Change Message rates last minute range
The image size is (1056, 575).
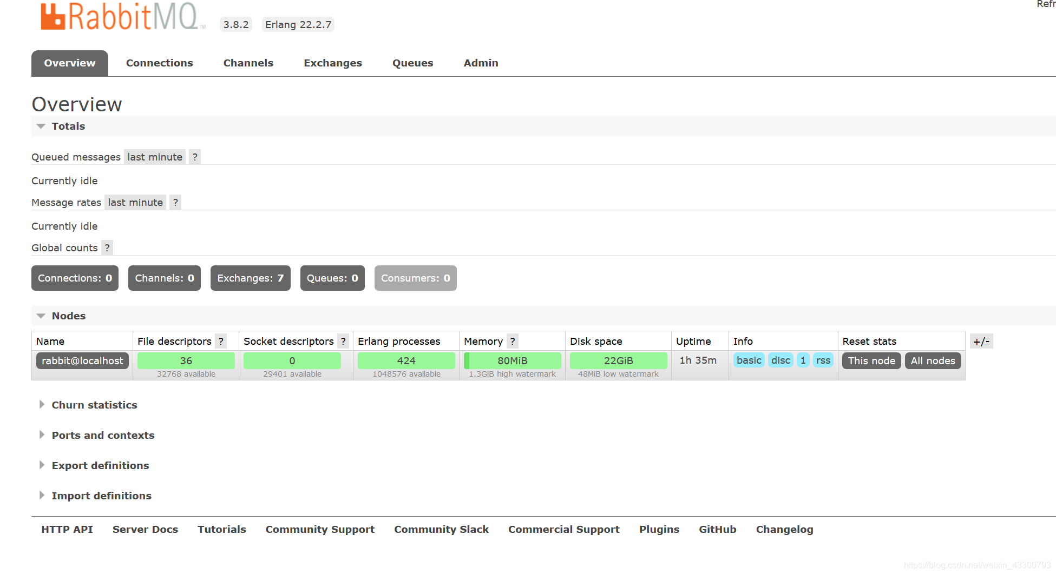click(135, 203)
